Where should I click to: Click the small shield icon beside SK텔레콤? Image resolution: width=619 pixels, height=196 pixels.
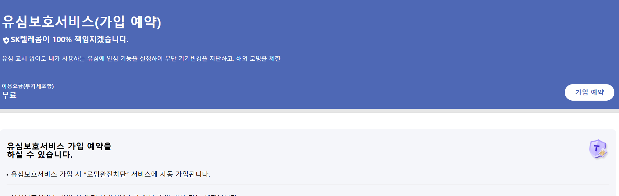pos(6,40)
